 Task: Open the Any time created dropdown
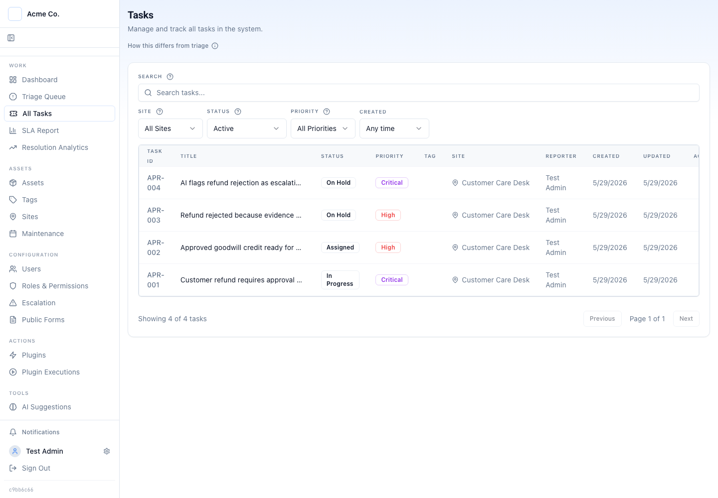[x=394, y=128]
